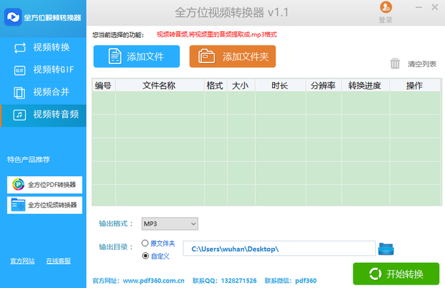Click the www.pdf360.com.cn website link

point(154,281)
